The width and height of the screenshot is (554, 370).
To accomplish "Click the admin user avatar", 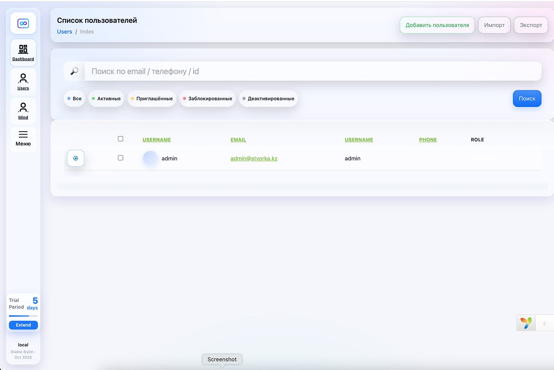I will (150, 158).
